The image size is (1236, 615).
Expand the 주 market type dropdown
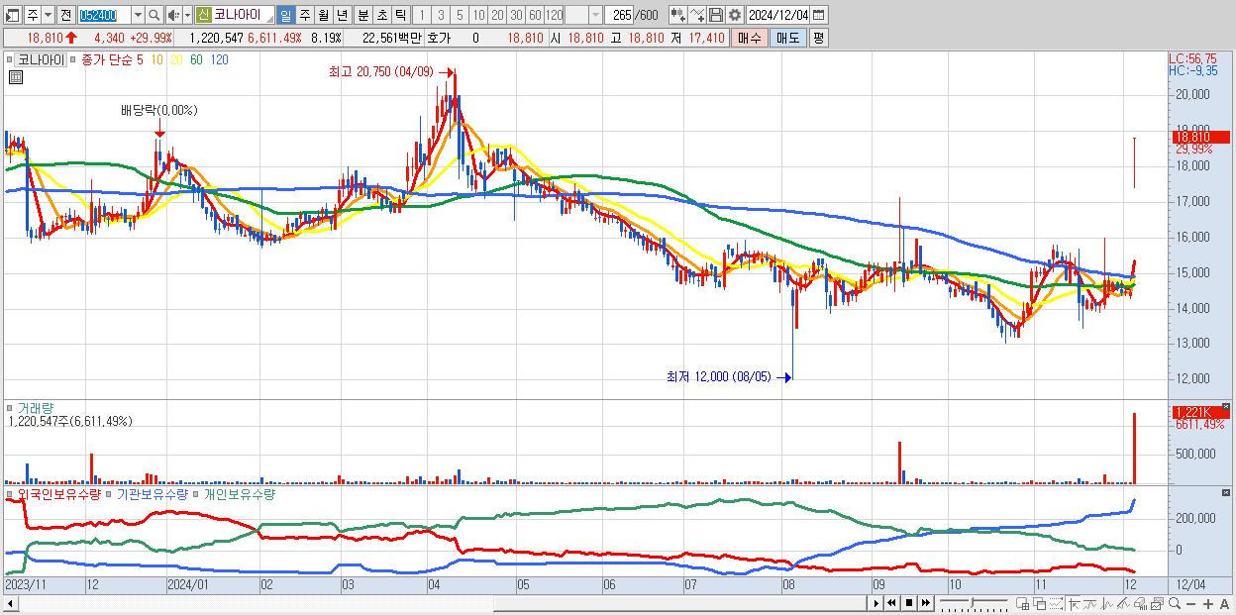pos(48,15)
